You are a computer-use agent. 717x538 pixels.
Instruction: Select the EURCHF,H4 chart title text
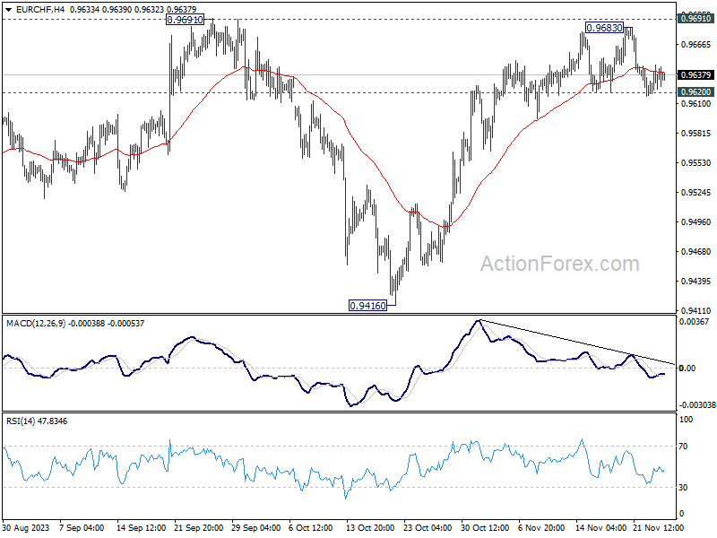[x=40, y=9]
